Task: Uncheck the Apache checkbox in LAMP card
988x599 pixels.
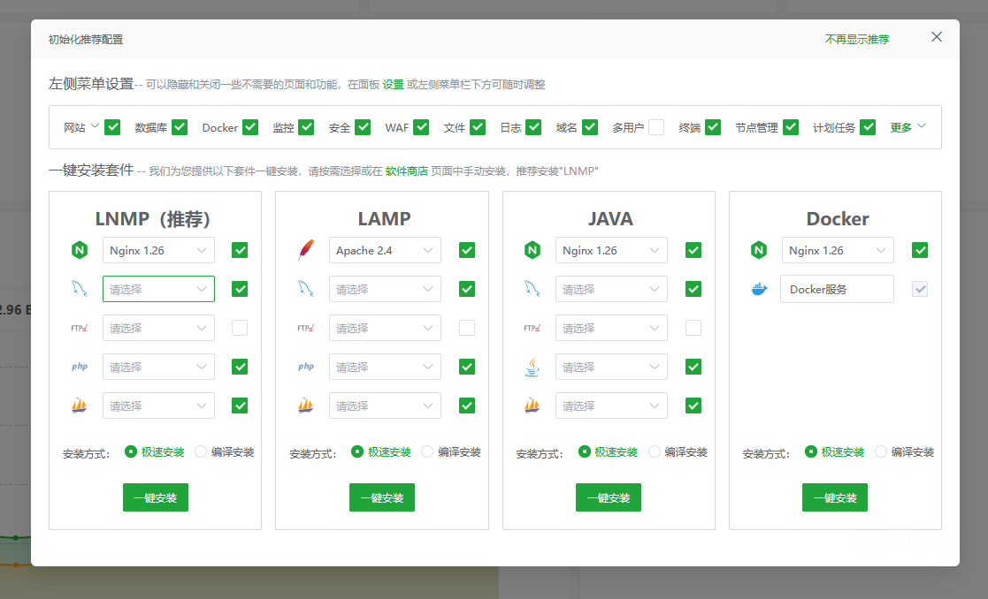Action: pos(467,250)
